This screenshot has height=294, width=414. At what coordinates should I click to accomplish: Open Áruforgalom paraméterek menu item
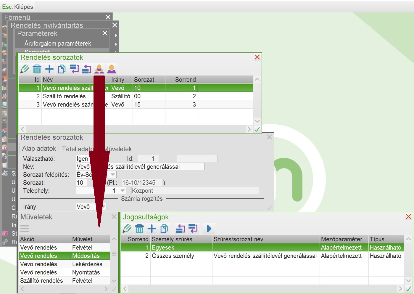[58, 44]
